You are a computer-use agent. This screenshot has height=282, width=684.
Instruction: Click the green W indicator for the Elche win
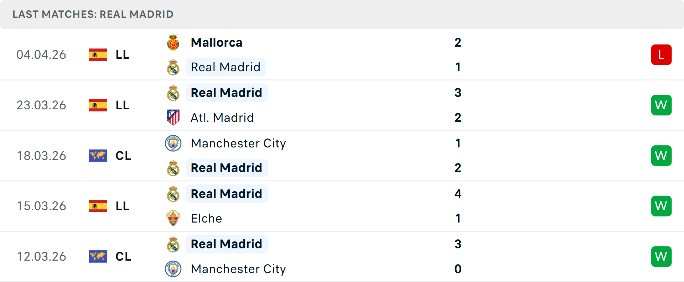661,206
